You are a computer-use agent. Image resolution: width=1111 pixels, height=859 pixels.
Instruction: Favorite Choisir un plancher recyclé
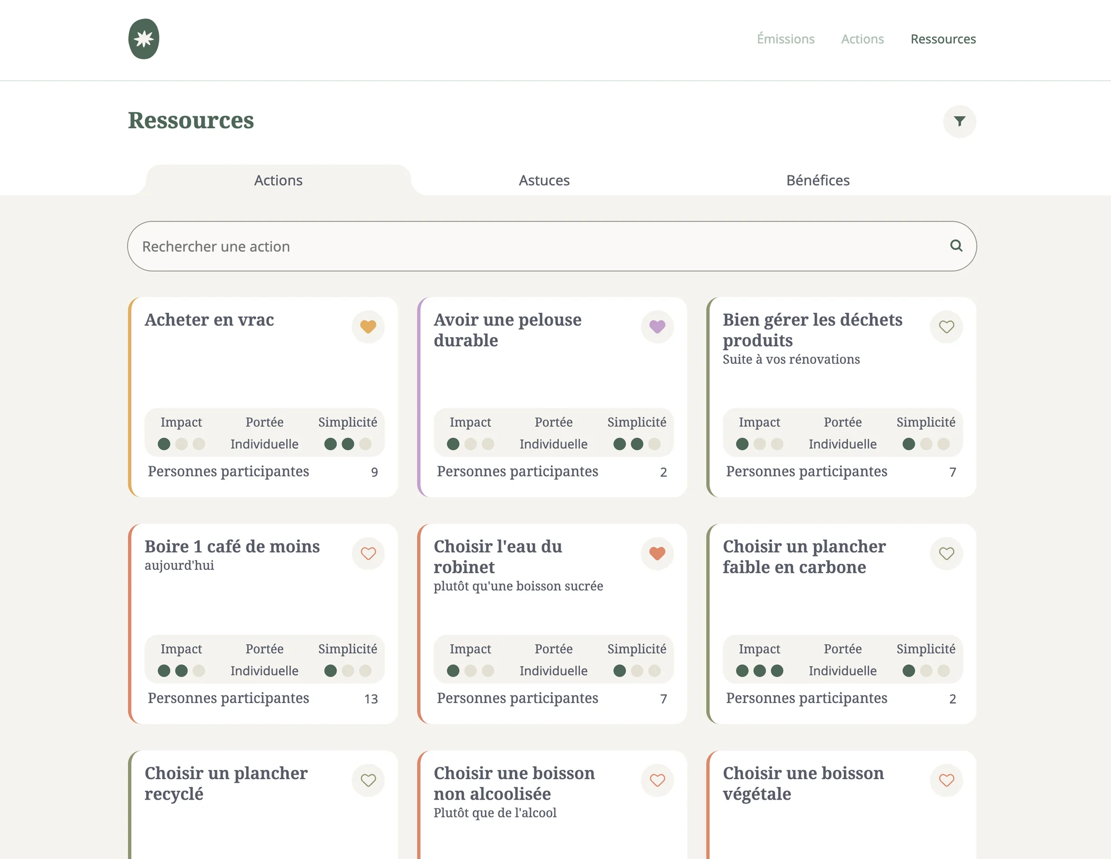[x=368, y=780]
